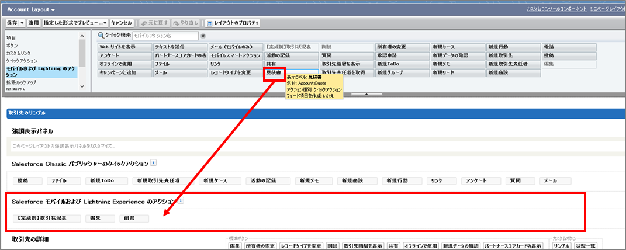Viewport: 626px width, 250px height.
Task: Select the ボタン category in the palette list
Action: pyautogui.click(x=12, y=45)
